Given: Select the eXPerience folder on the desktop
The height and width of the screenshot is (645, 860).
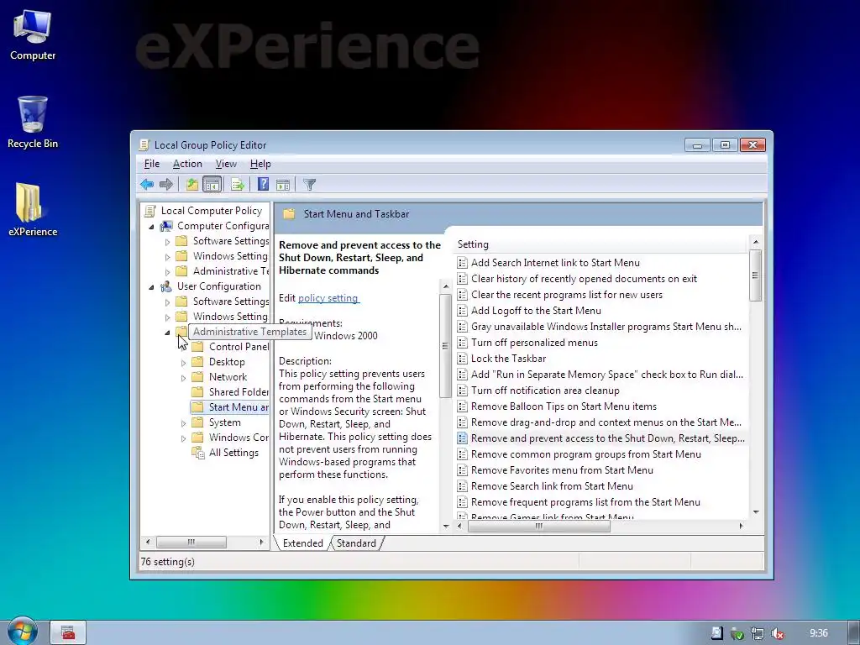Looking at the screenshot, I should pyautogui.click(x=33, y=210).
